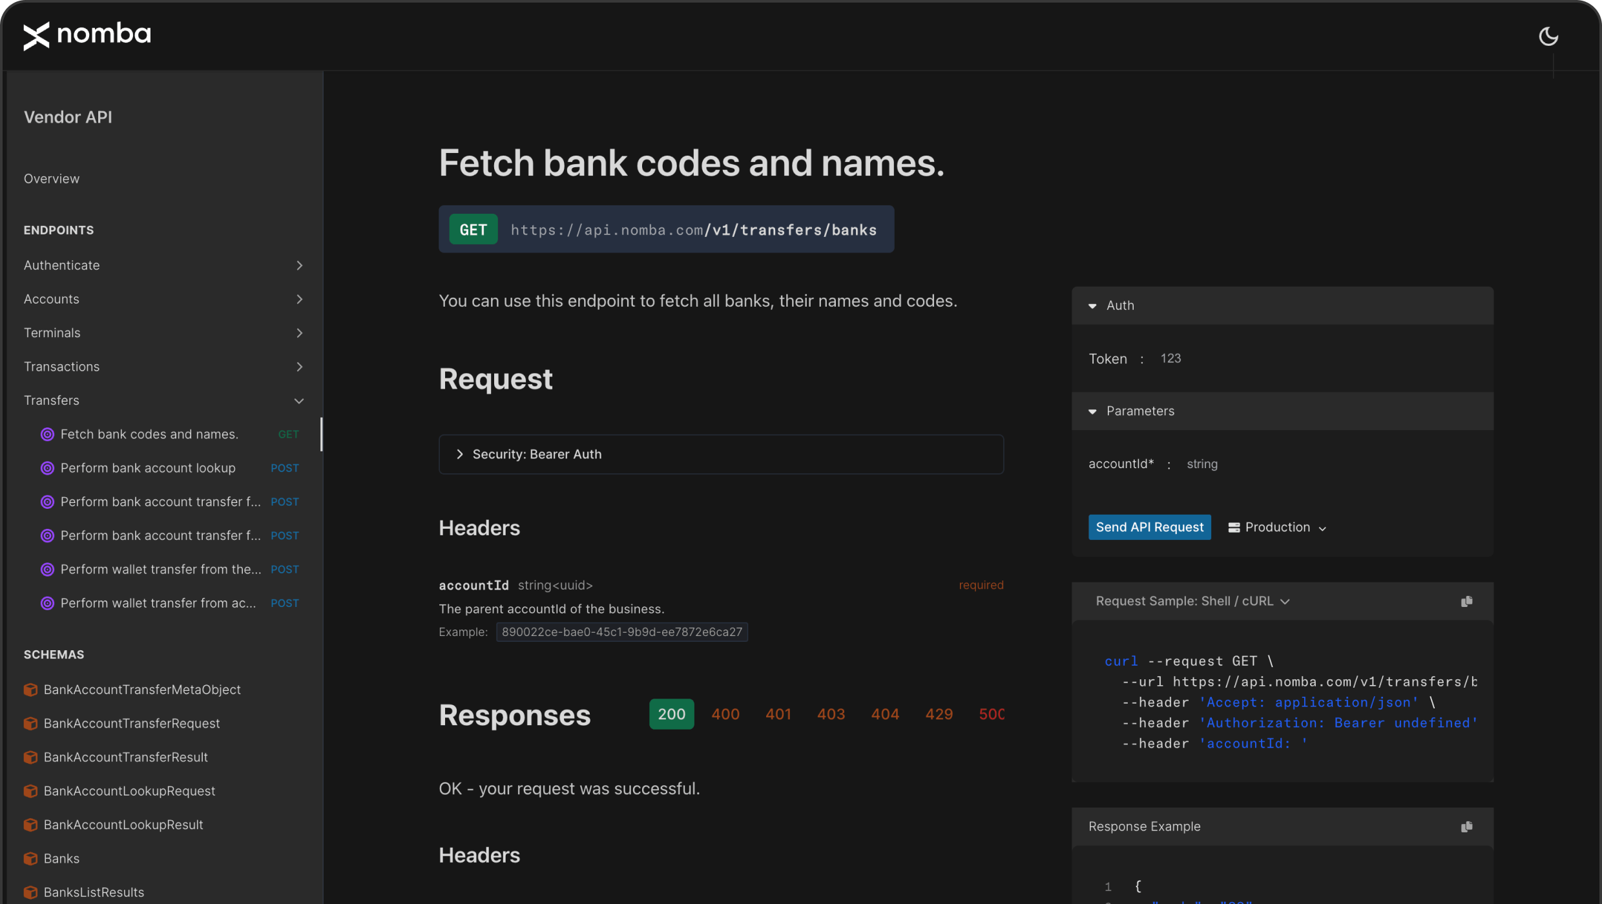Viewport: 1602px width, 904px height.
Task: Toggle dark mode with the moon icon
Action: (x=1548, y=36)
